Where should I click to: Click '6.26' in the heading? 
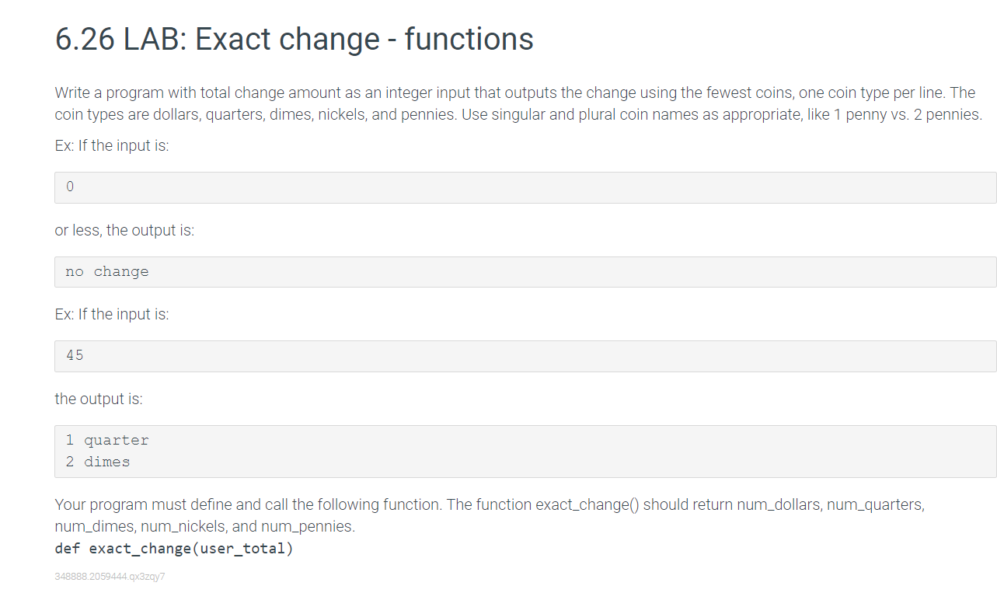85,40
